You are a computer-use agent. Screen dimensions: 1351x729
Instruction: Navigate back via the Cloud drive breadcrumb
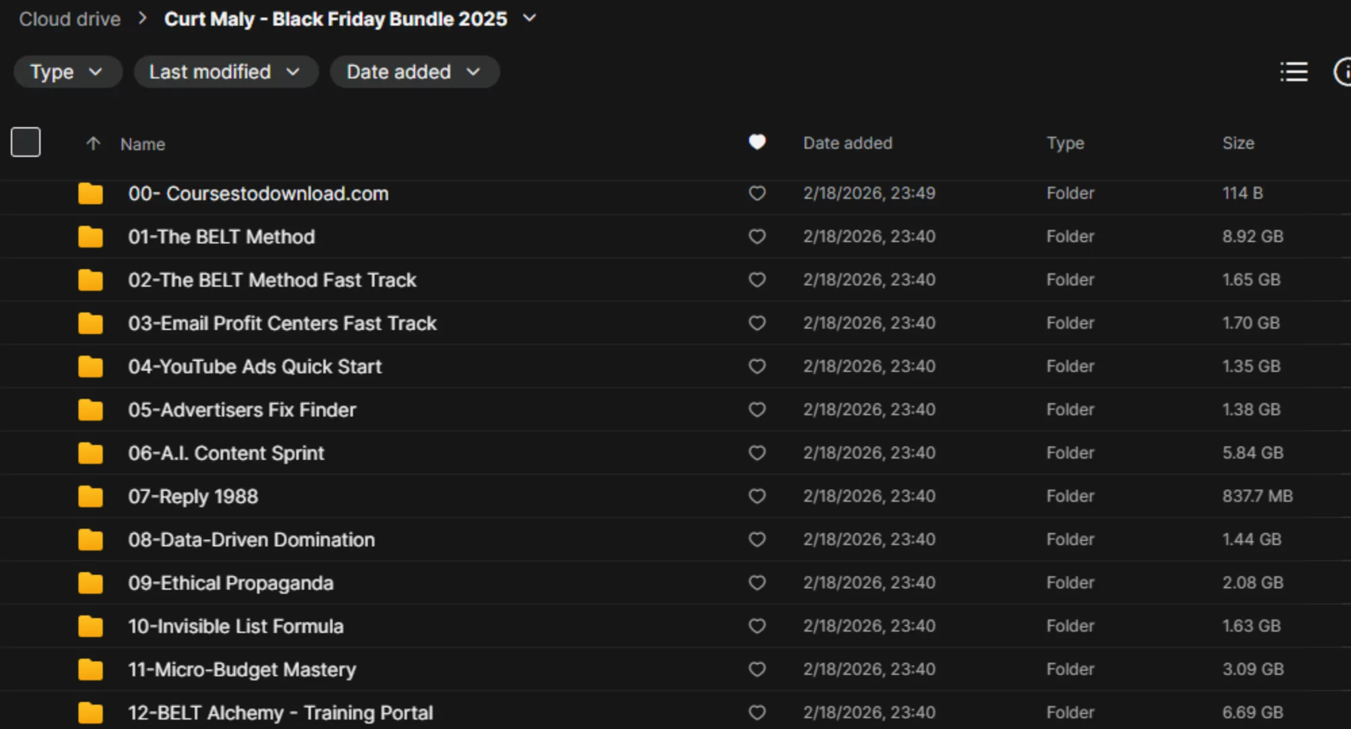click(x=69, y=18)
